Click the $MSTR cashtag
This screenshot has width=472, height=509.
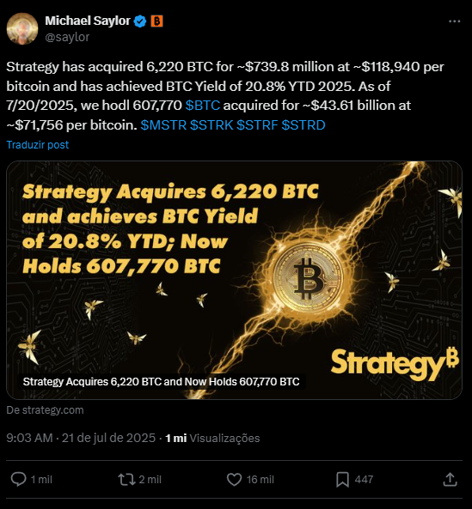[x=163, y=125]
